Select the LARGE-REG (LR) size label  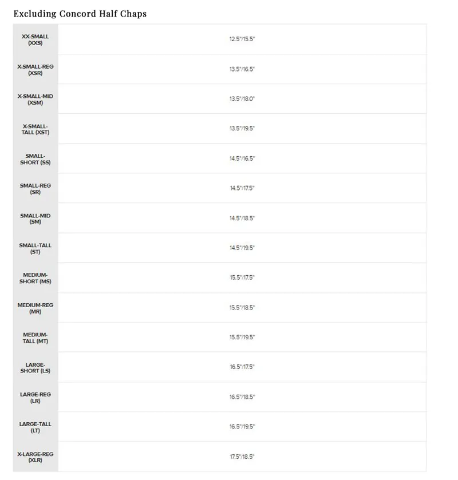click(35, 398)
